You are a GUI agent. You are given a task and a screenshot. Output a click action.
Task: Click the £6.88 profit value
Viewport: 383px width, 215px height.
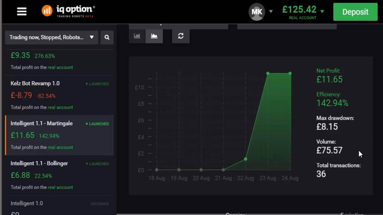(20, 175)
